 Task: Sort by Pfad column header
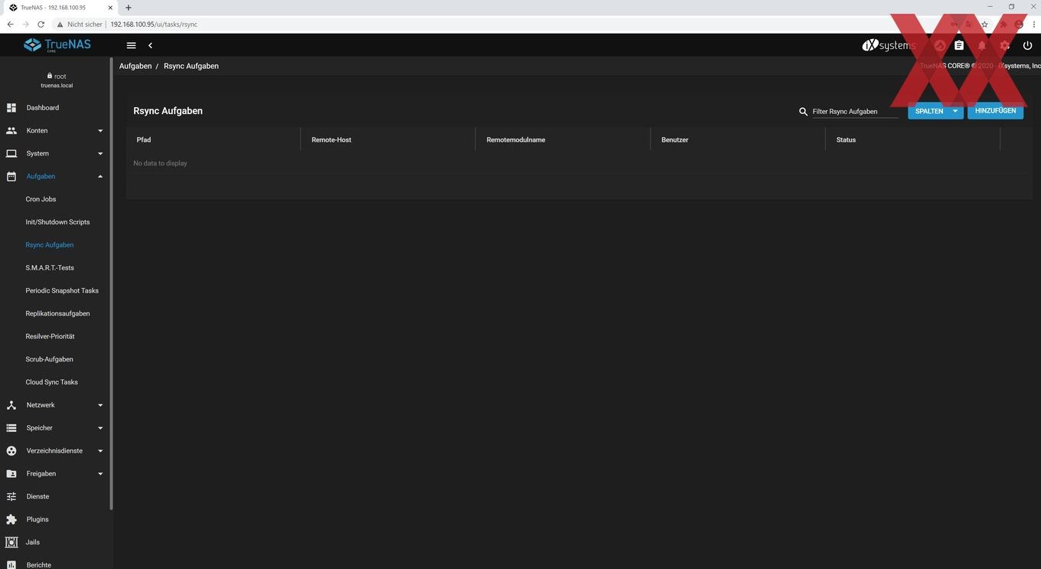tap(144, 140)
